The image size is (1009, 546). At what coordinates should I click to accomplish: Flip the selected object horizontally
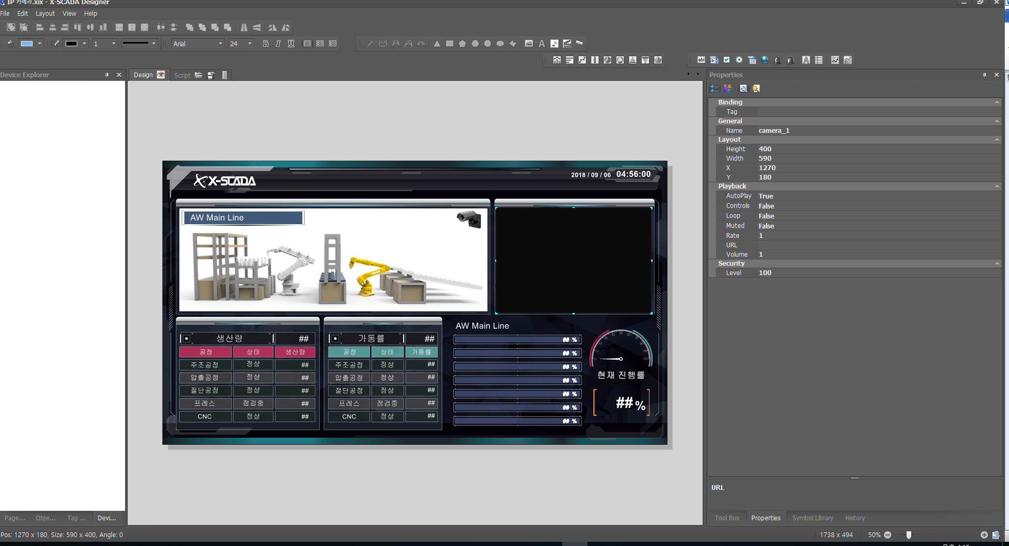(x=244, y=27)
